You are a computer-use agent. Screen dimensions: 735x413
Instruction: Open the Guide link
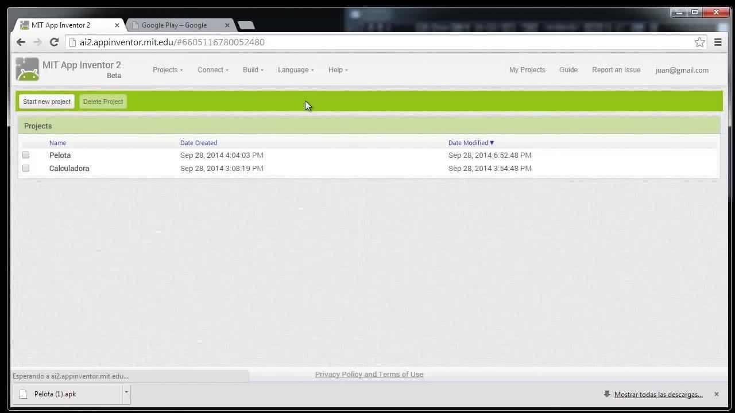568,70
